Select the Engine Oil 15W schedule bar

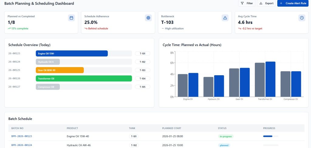tap(72, 53)
